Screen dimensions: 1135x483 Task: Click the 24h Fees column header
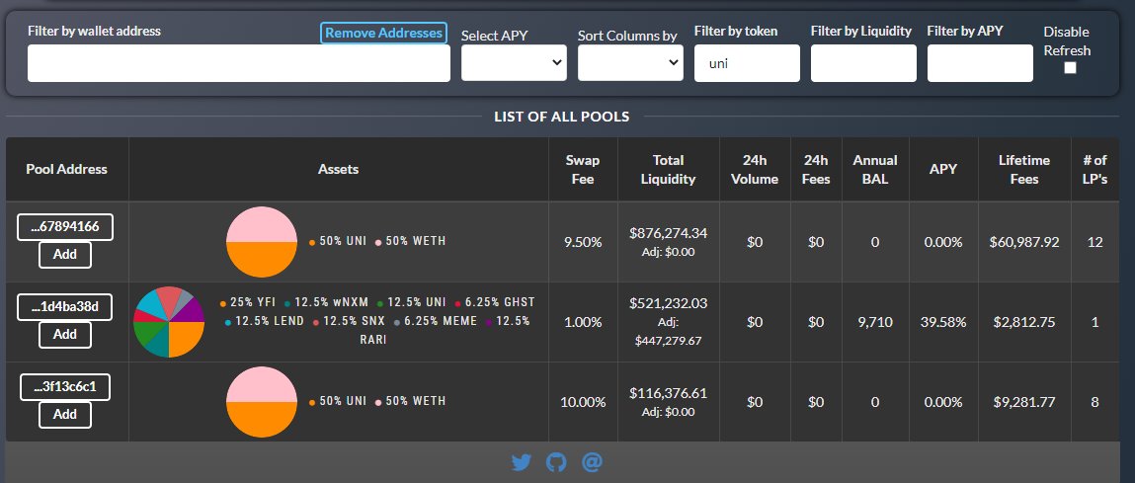pos(816,169)
